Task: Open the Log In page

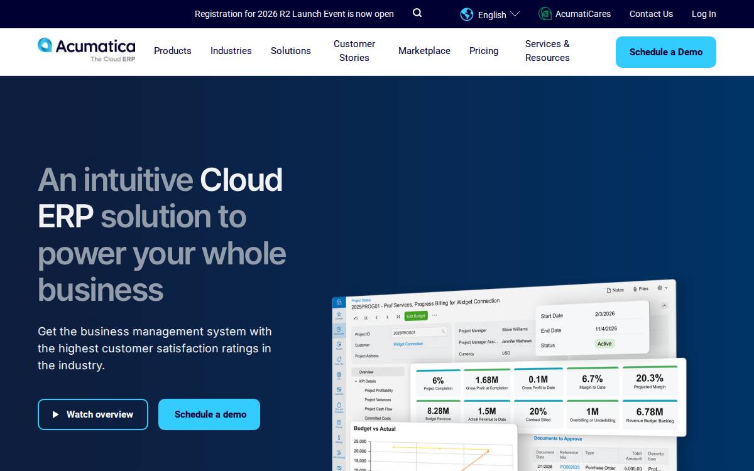Action: click(x=704, y=14)
